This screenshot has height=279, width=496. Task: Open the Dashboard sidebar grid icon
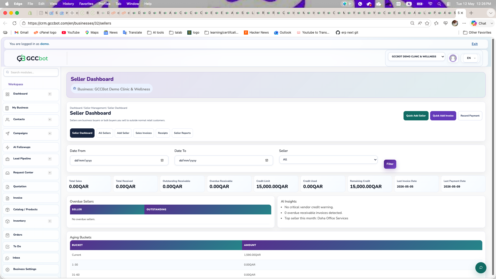[7, 94]
